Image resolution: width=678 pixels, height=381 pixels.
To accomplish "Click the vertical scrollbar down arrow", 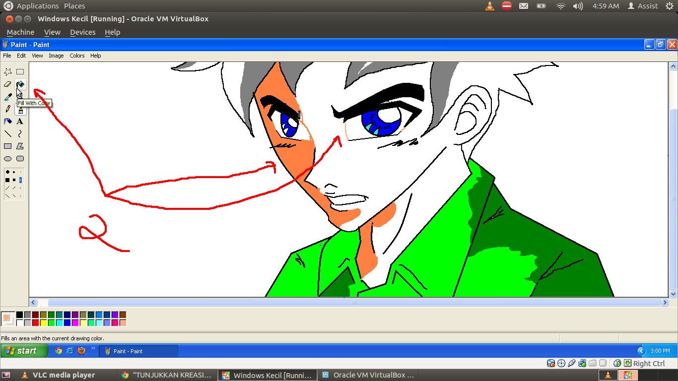I will pos(674,294).
